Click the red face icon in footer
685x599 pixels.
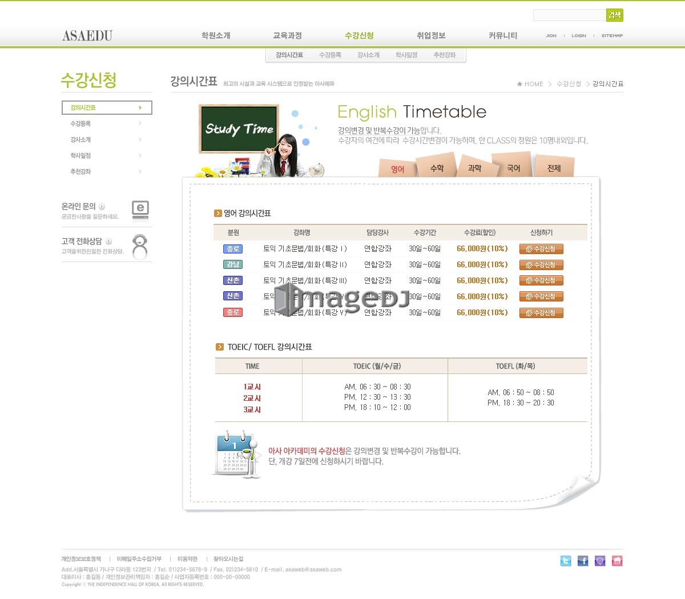coord(617,561)
